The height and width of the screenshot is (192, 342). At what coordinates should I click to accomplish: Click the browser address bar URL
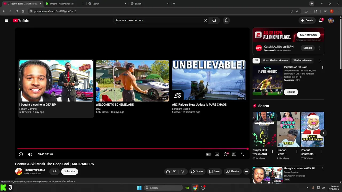pos(55,11)
